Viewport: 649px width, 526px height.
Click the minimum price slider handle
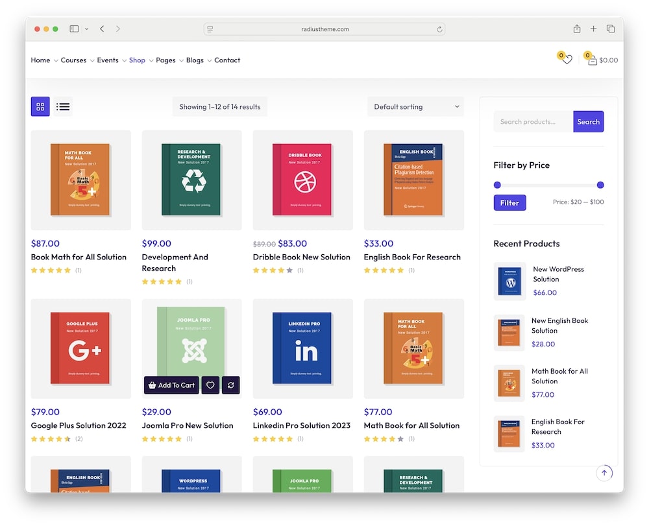(x=497, y=185)
